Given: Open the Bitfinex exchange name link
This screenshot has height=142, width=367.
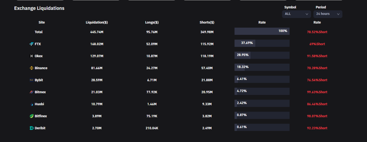Looking at the screenshot, I should pyautogui.click(x=41, y=116).
